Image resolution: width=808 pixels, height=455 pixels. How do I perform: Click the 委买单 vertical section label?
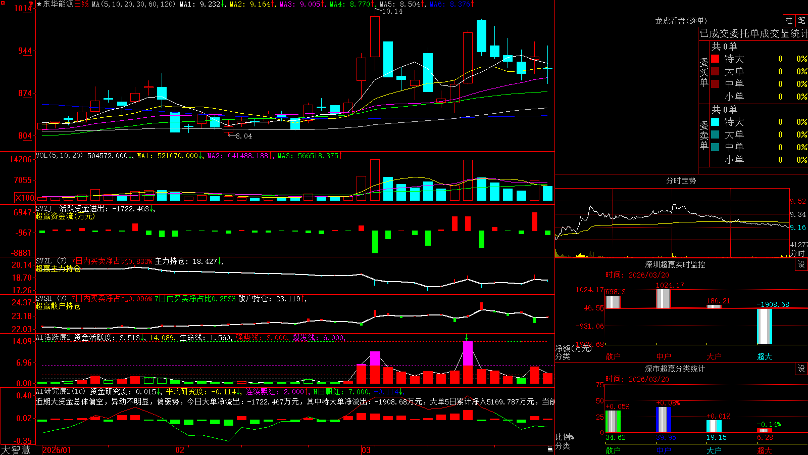click(x=704, y=72)
